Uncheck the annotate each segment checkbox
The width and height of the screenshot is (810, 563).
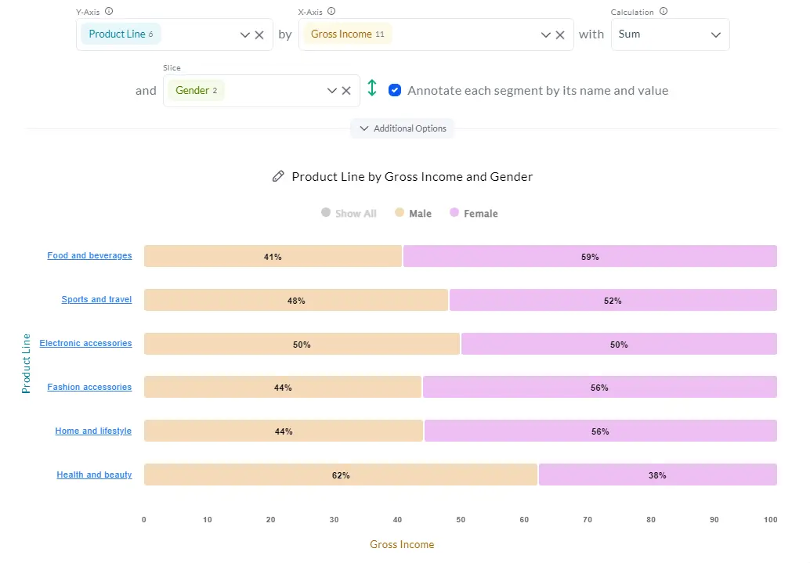(x=395, y=90)
